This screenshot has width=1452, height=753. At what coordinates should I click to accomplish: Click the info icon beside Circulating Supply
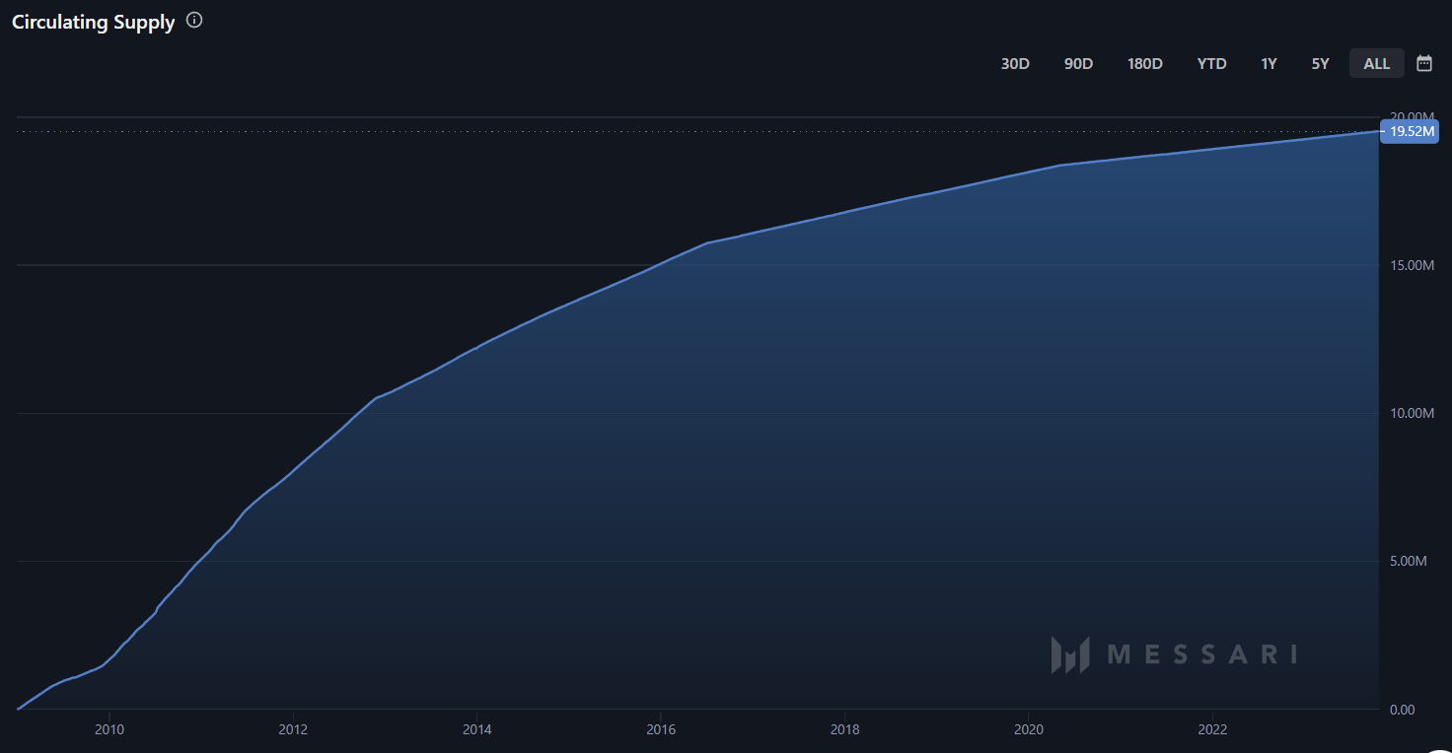pyautogui.click(x=193, y=19)
